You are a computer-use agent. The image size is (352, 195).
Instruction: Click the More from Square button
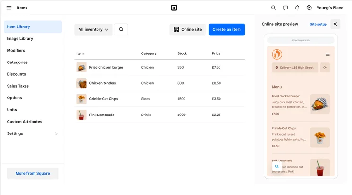point(33,173)
